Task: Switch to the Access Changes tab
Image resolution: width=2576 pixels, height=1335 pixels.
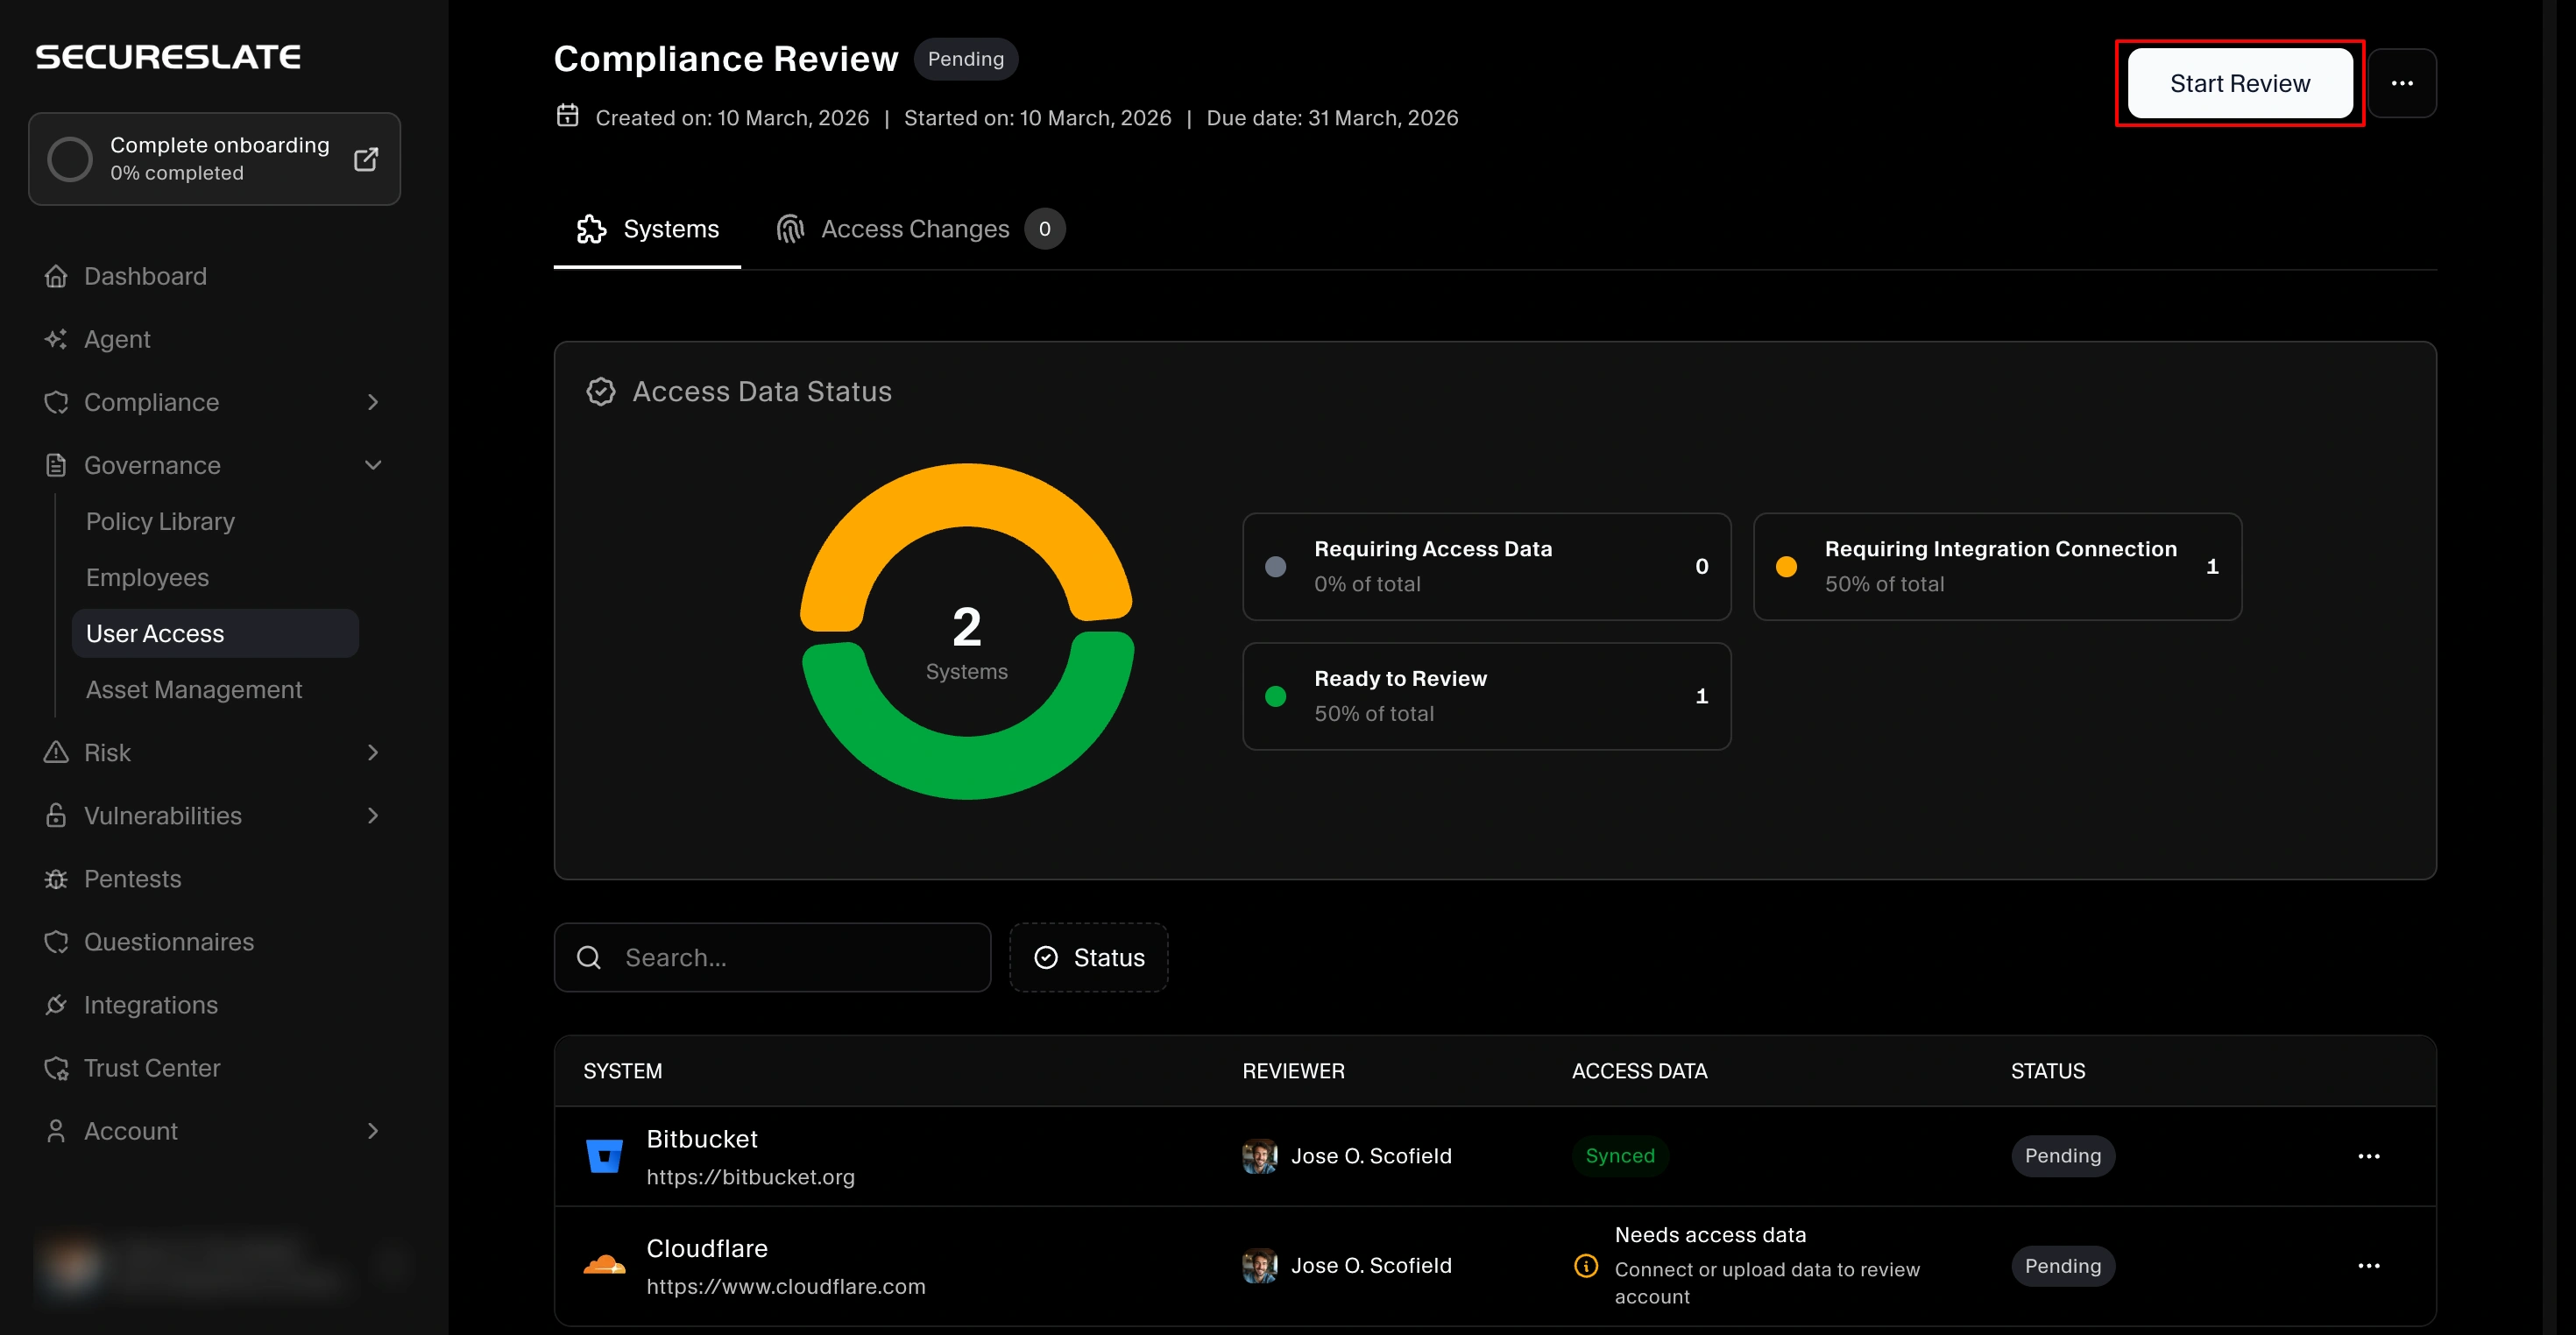Action: (x=915, y=228)
